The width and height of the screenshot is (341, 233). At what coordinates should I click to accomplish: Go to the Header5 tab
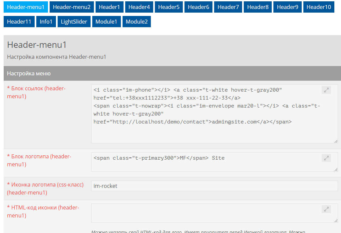tap(169, 7)
